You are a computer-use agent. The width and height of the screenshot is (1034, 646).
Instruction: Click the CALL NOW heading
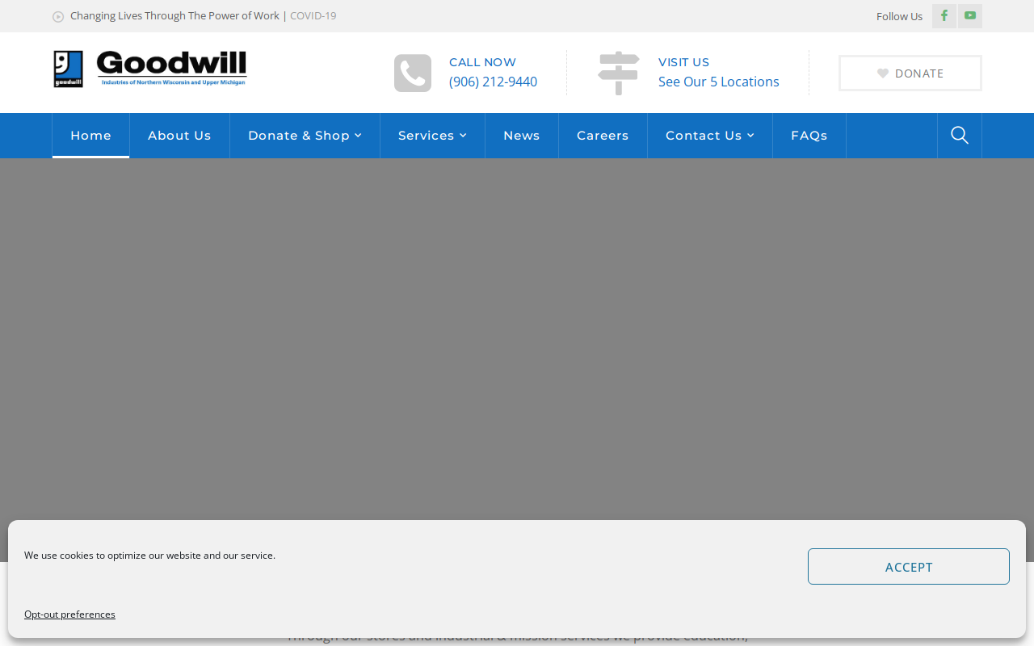[x=482, y=62]
